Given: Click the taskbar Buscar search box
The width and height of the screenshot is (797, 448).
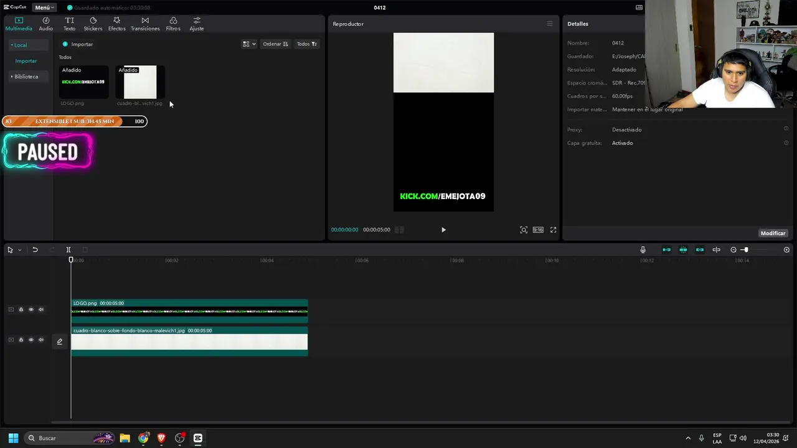Looking at the screenshot, I should point(70,438).
